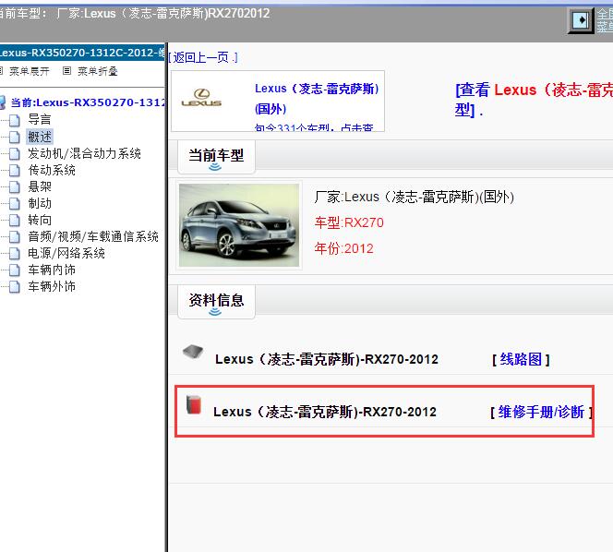The image size is (613, 552).
Task: Select the 资料信息 tab
Action: 216,302
